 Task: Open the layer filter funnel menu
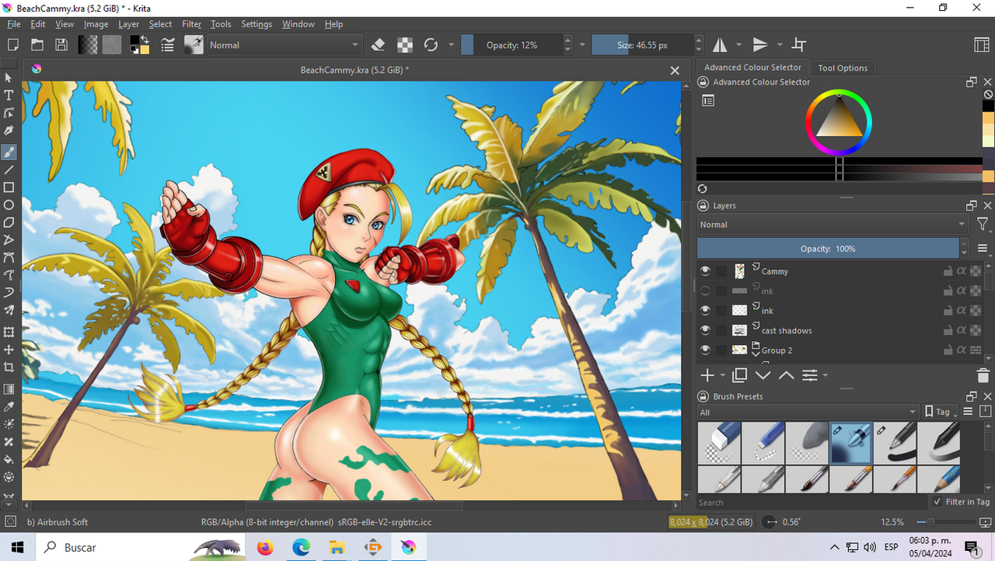(x=983, y=225)
